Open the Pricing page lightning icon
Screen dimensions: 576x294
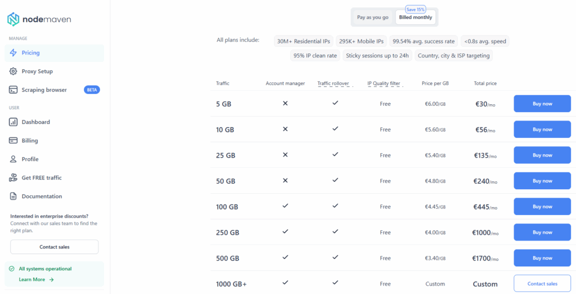pyautogui.click(x=13, y=52)
